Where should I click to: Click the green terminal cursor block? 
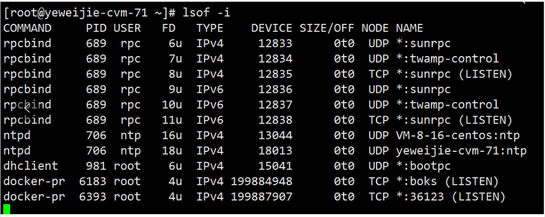pyautogui.click(x=7, y=209)
